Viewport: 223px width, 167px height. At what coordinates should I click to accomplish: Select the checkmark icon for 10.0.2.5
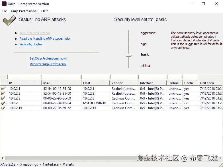pos(3,103)
